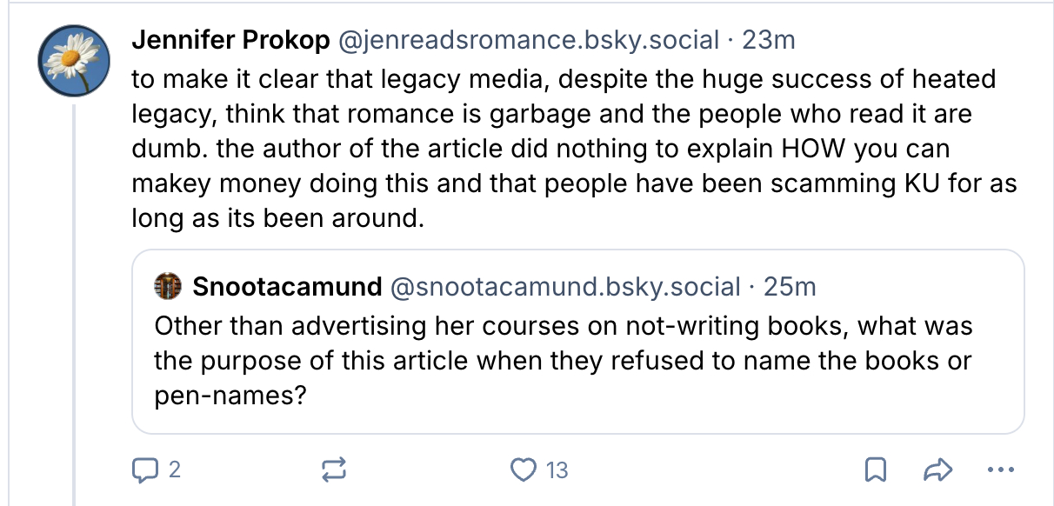Image resolution: width=1054 pixels, height=506 pixels.
Task: Click the quoted post's 25m timestamp
Action: (x=790, y=286)
